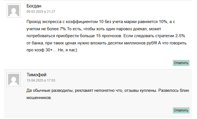Viewport: 197px width, 119px height.
Task: Click the timestamp 15.04.2025 в 17:03
Action: click(41, 80)
